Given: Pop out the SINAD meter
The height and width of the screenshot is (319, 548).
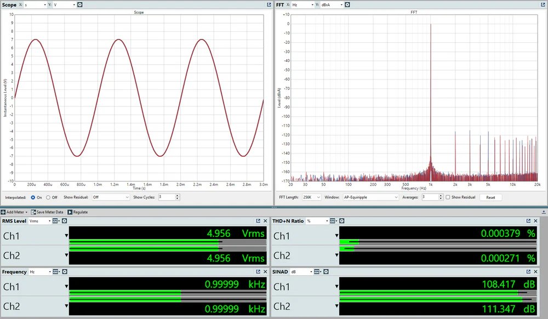Looking at the screenshot, I should coord(528,271).
